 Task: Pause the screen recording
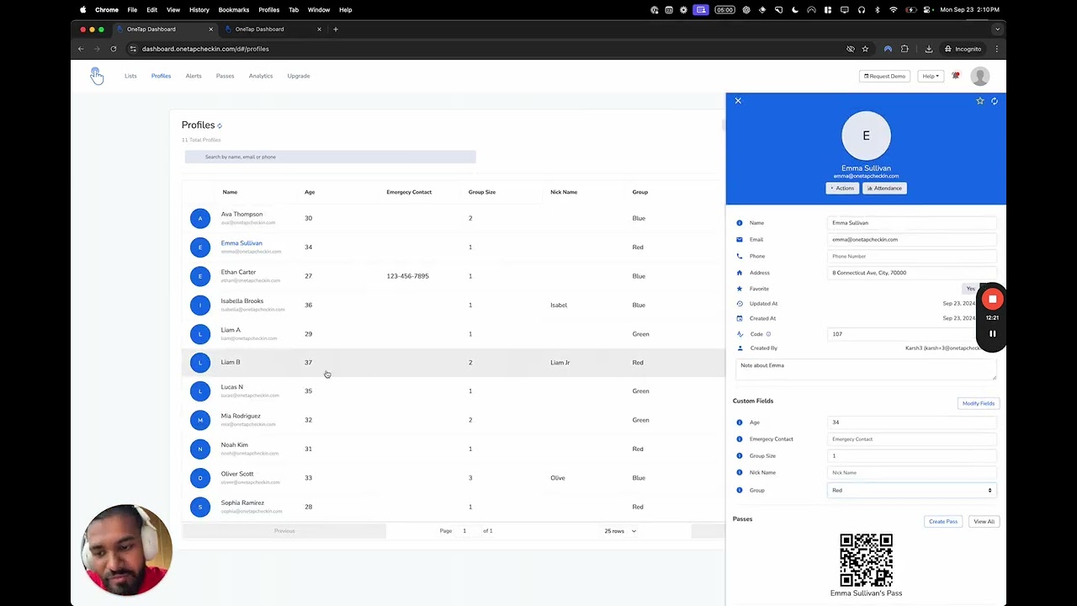pos(992,333)
